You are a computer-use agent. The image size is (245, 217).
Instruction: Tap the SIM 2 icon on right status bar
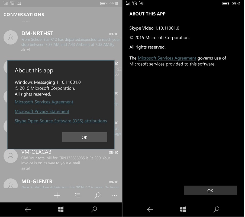(x=134, y=3)
